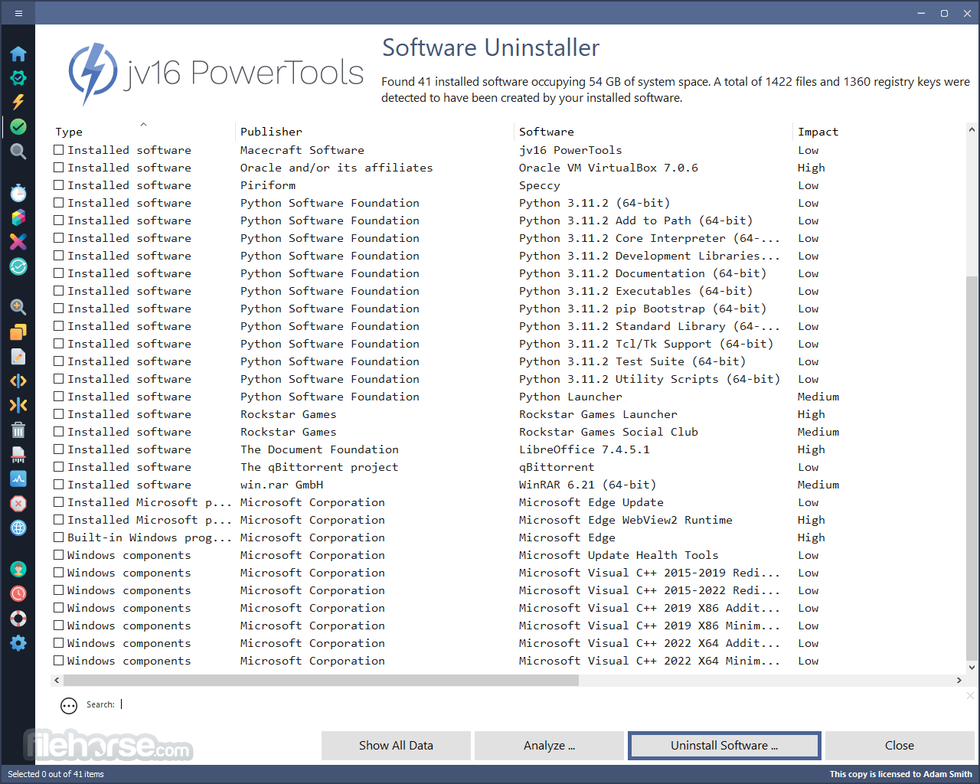Screen dimensions: 980x784
Task: Select Python 3.11.2 Test Suite (64-bit) entry
Action: [632, 361]
